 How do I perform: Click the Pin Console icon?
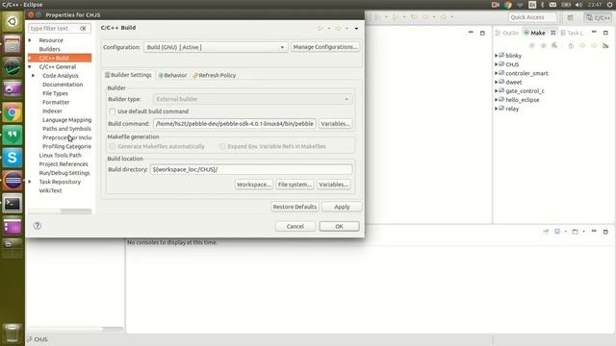[546, 232]
